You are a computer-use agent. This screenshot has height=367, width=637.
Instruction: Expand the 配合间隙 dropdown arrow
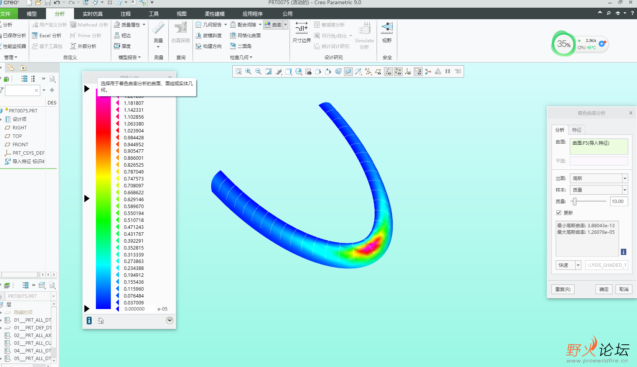click(x=260, y=25)
